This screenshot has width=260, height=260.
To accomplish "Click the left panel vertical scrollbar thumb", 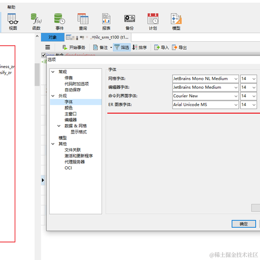I will pos(37,75).
